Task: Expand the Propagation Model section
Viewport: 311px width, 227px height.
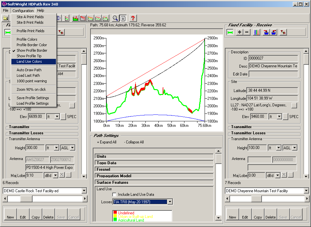Action: [x=154, y=176]
